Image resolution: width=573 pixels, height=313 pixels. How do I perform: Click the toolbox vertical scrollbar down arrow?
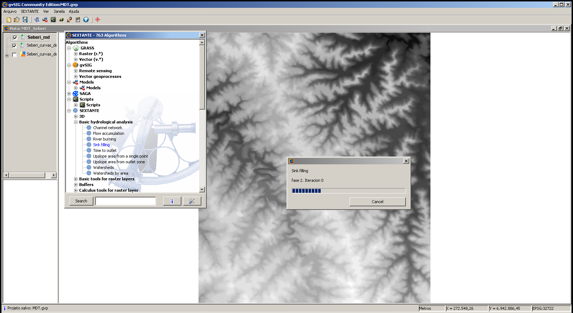pos(202,190)
